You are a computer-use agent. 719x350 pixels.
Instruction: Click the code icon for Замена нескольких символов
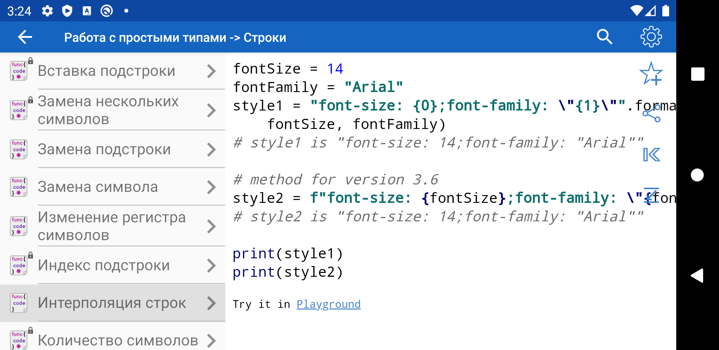(19, 110)
